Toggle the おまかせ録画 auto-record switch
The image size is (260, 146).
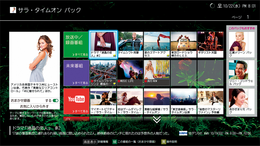tap(56, 100)
